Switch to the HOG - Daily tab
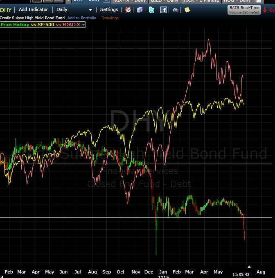 (x=237, y=1)
